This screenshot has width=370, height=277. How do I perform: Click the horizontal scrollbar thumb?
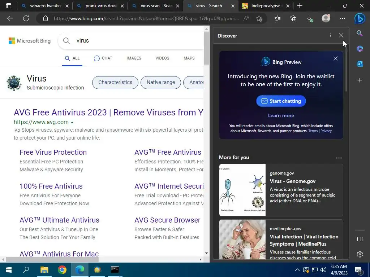point(52,259)
